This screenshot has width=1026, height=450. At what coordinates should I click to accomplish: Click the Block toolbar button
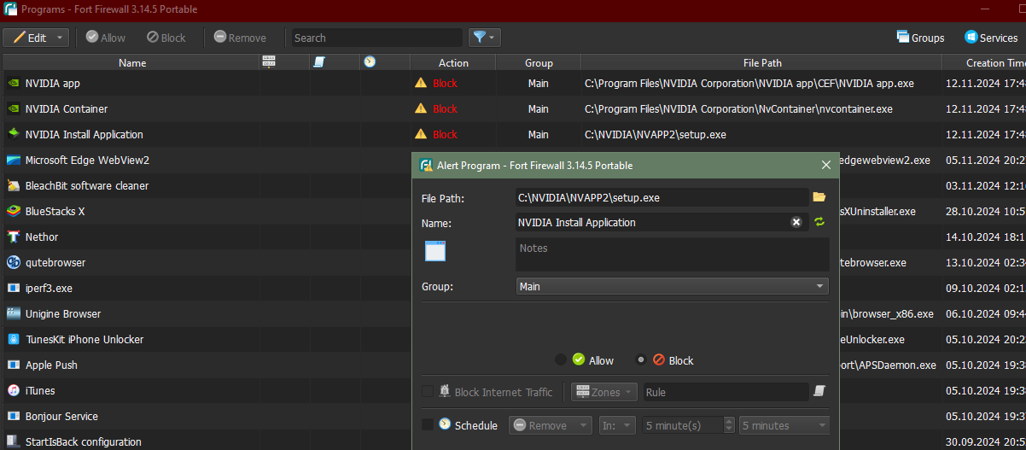click(166, 38)
